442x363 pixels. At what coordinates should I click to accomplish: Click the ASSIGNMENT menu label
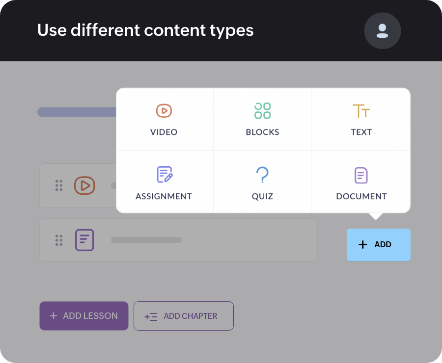164,196
